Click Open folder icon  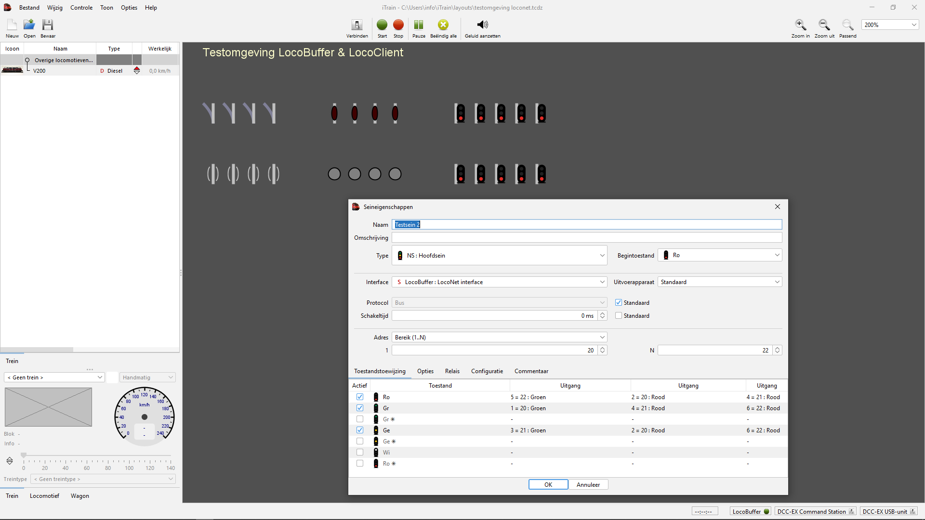click(x=29, y=25)
